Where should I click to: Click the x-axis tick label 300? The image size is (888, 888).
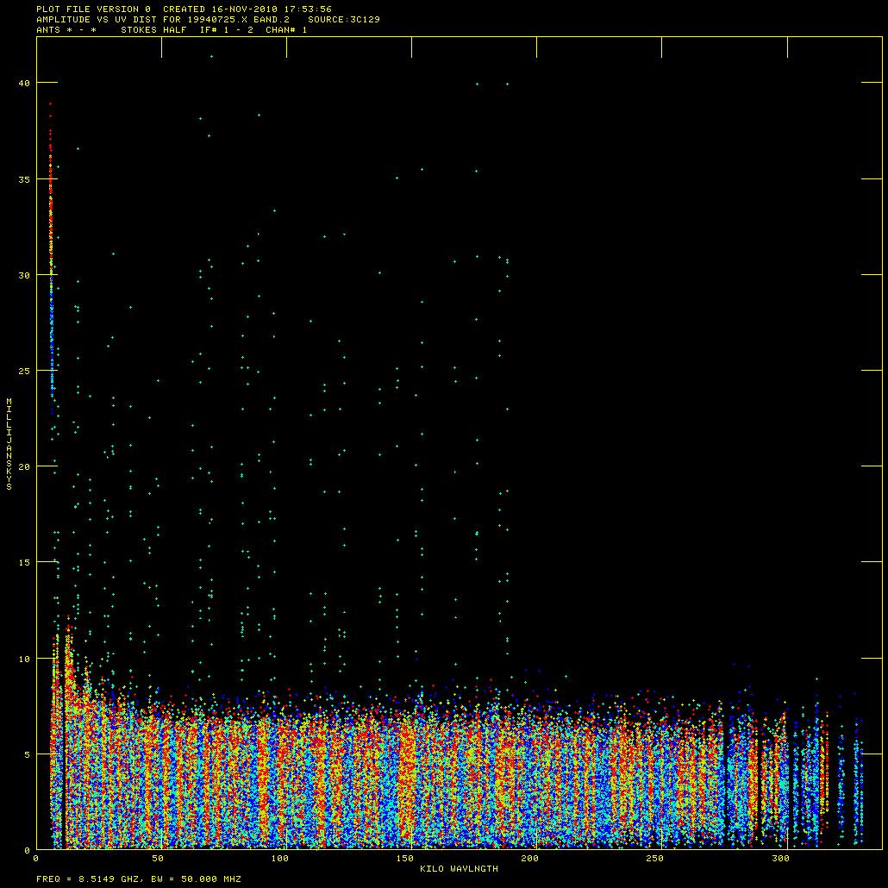[x=780, y=858]
